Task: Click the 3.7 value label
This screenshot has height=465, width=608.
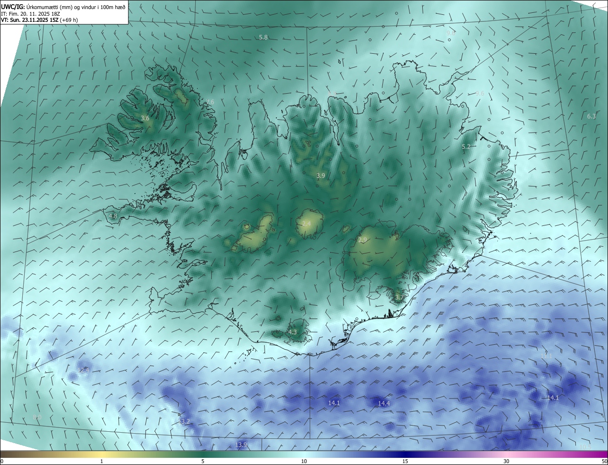Action: point(399,298)
